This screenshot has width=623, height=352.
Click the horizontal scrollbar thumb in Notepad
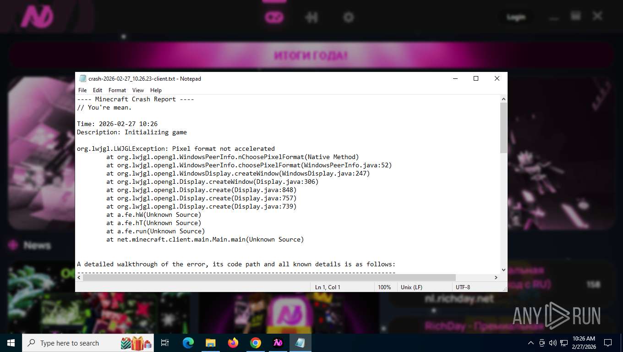[x=269, y=277]
